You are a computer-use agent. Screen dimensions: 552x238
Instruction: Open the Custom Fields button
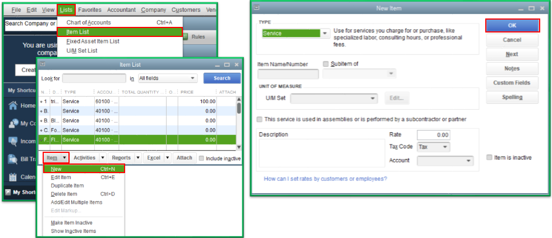pyautogui.click(x=512, y=83)
